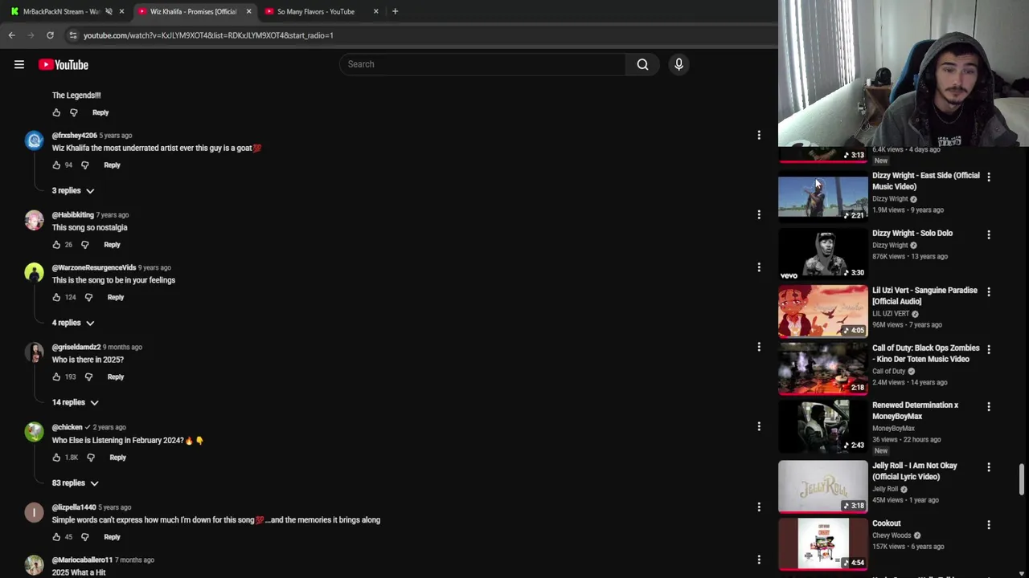Dislike the @lizpella1440 comment

coord(84,537)
